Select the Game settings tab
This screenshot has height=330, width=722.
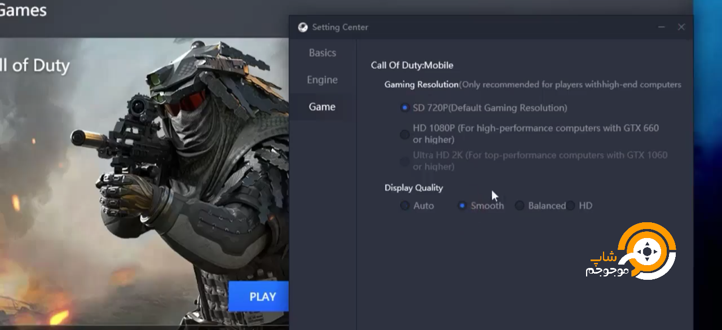tap(323, 107)
